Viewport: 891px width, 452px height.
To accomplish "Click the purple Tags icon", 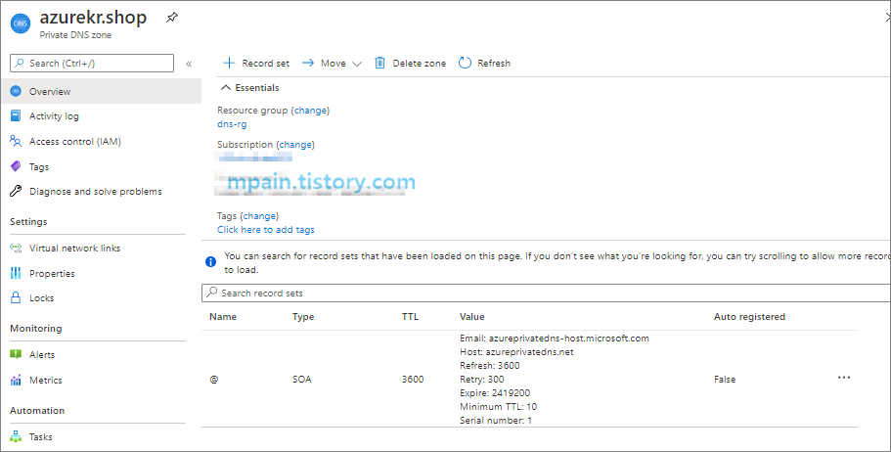I will [16, 166].
